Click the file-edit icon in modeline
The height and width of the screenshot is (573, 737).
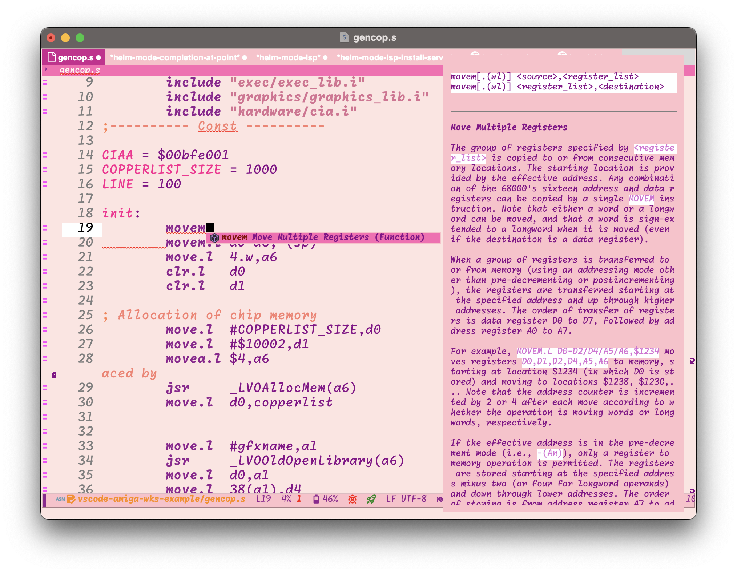coord(71,499)
